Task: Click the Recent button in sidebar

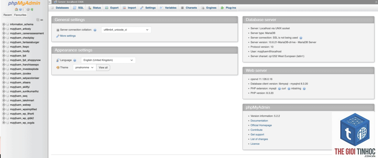Action: (x=7, y=15)
